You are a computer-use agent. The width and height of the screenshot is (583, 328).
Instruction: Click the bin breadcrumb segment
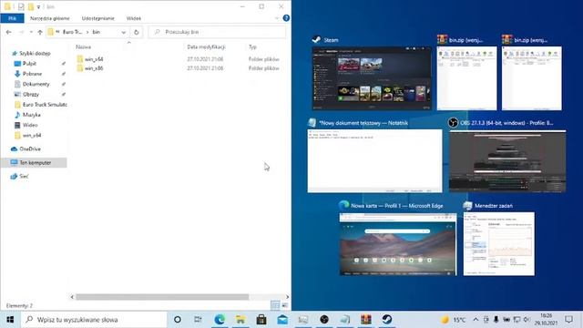point(97,32)
